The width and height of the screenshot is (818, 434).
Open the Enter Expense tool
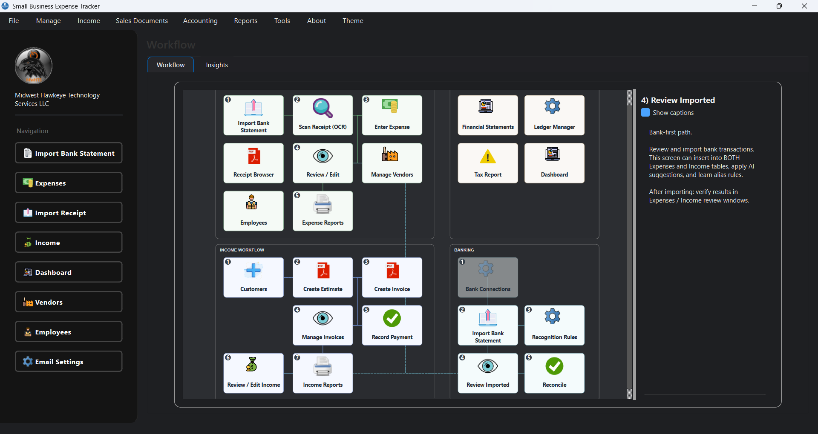click(x=392, y=115)
